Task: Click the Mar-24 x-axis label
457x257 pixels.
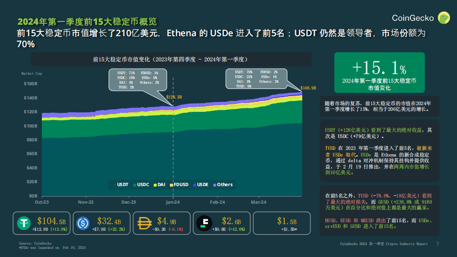Action: pos(258,202)
